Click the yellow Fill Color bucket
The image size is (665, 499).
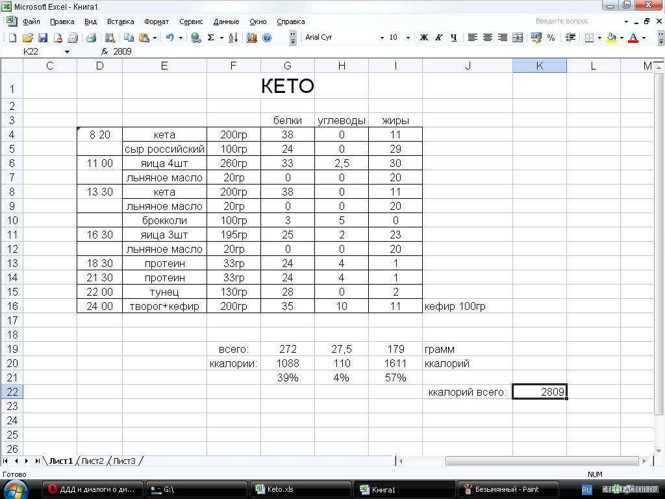click(610, 38)
